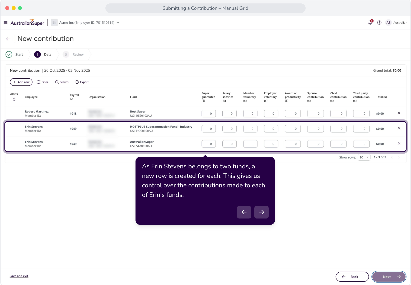Click Salary sacrifice field in AustralianSuper fund row
The height and width of the screenshot is (285, 411).
(x=230, y=144)
